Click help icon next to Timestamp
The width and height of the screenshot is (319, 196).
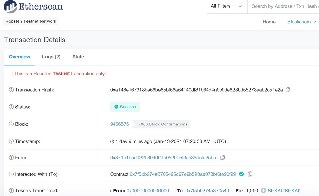click(11, 141)
